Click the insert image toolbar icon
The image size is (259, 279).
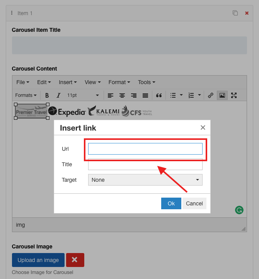(x=222, y=95)
